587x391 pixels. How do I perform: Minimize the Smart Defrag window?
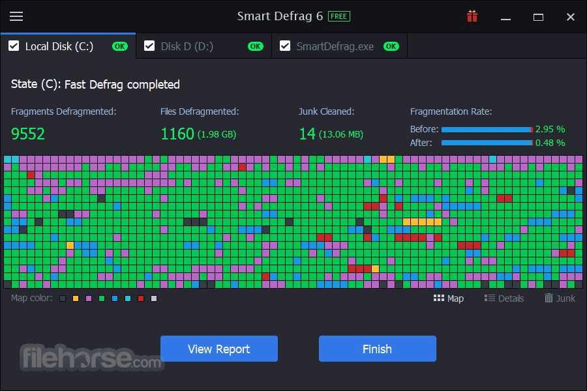[505, 17]
